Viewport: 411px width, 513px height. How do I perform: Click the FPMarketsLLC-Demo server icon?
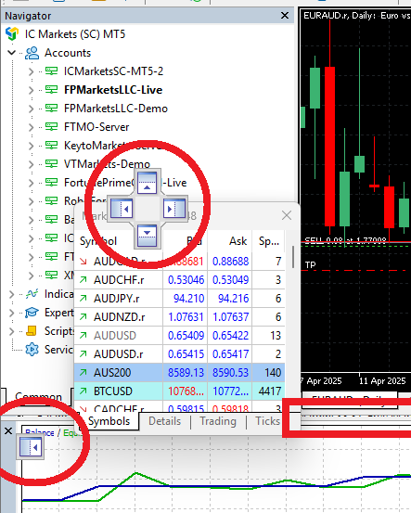point(51,109)
